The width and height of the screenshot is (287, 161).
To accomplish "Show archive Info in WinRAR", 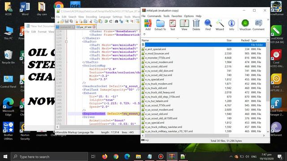I will pyautogui.click(x=231, y=25).
